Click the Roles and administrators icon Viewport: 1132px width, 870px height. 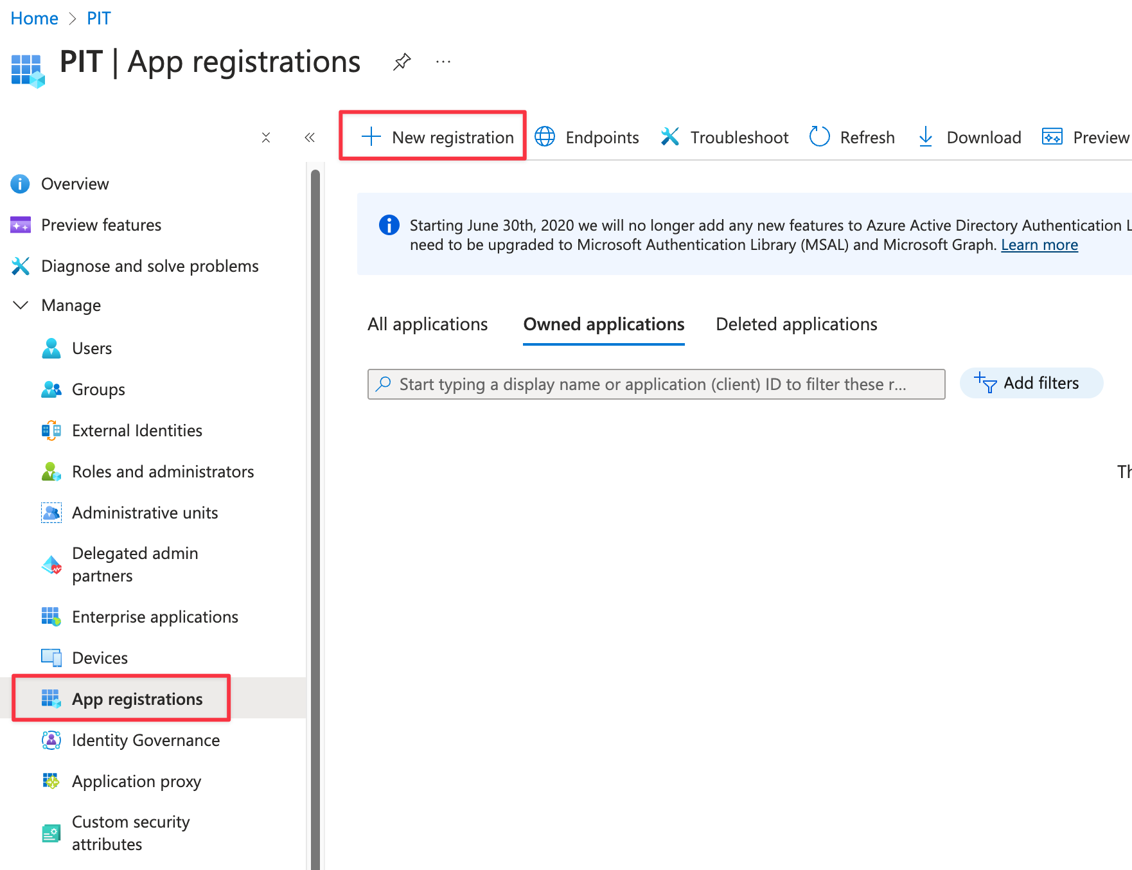51,472
